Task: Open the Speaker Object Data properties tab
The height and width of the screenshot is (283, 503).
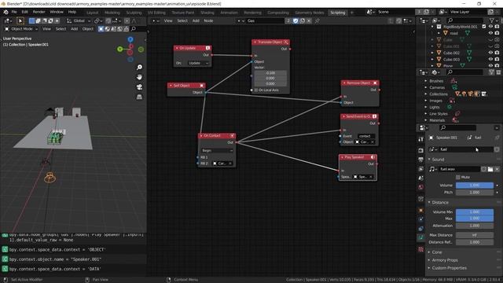Action: coord(421,237)
